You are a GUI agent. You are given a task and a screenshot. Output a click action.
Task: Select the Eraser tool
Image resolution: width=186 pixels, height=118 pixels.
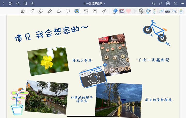[x=41, y=11]
